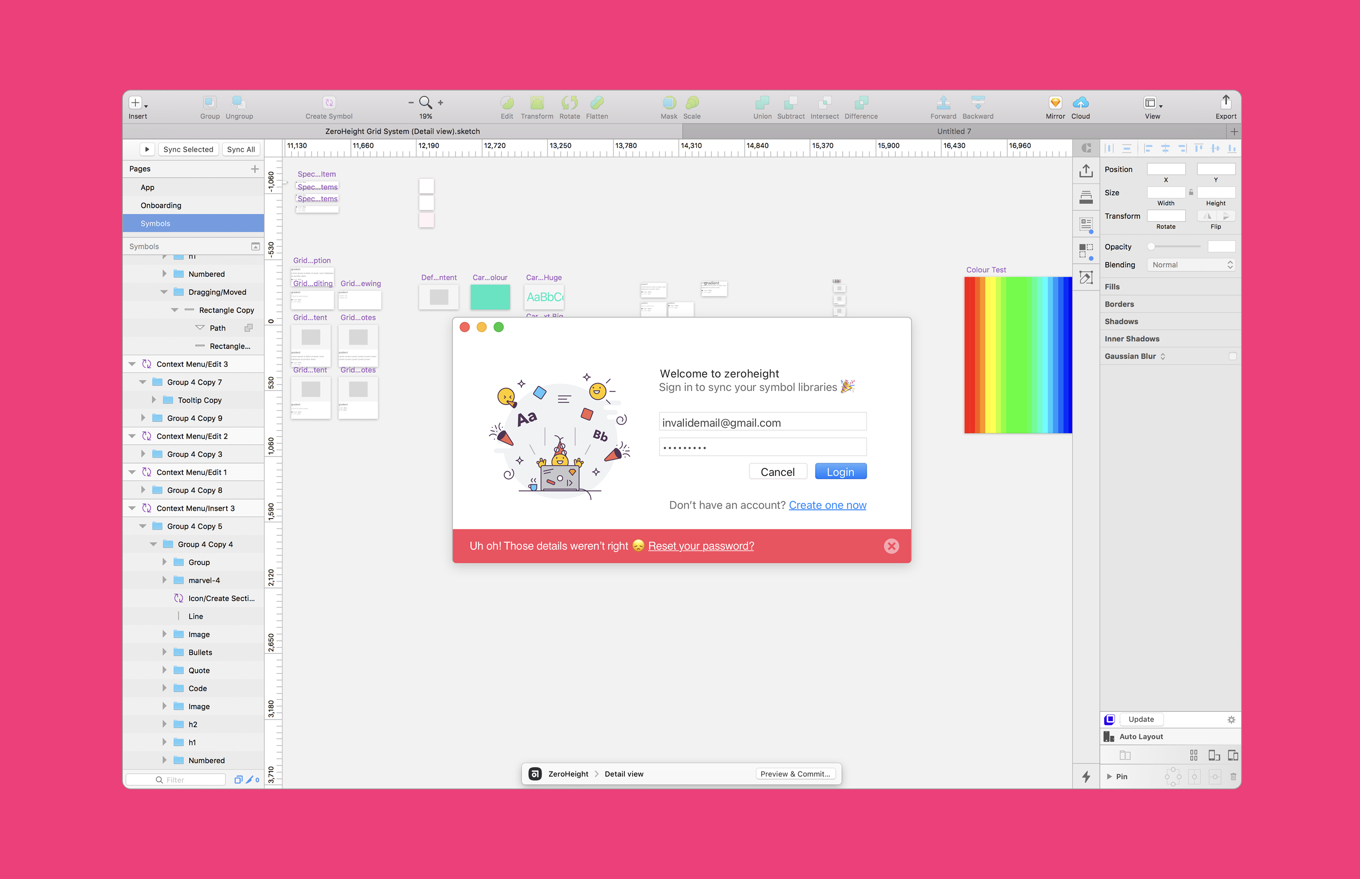Open the Mirror tool

[1055, 103]
